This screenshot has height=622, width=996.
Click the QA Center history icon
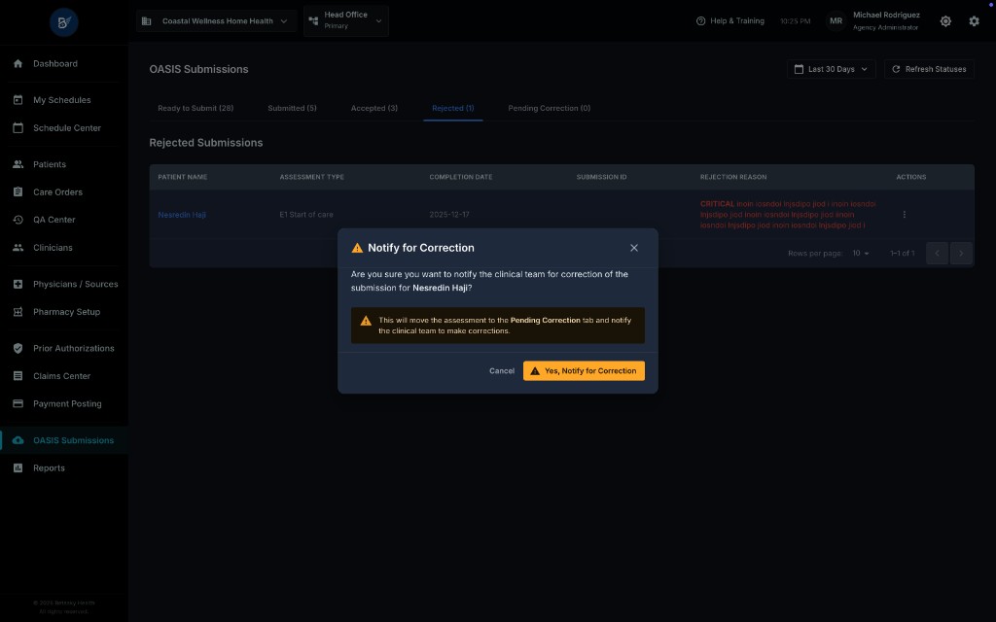(x=18, y=220)
